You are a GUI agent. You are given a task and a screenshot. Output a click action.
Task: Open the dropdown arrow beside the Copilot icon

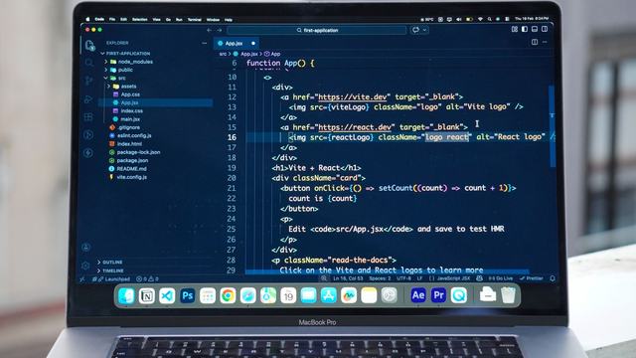pos(424,30)
